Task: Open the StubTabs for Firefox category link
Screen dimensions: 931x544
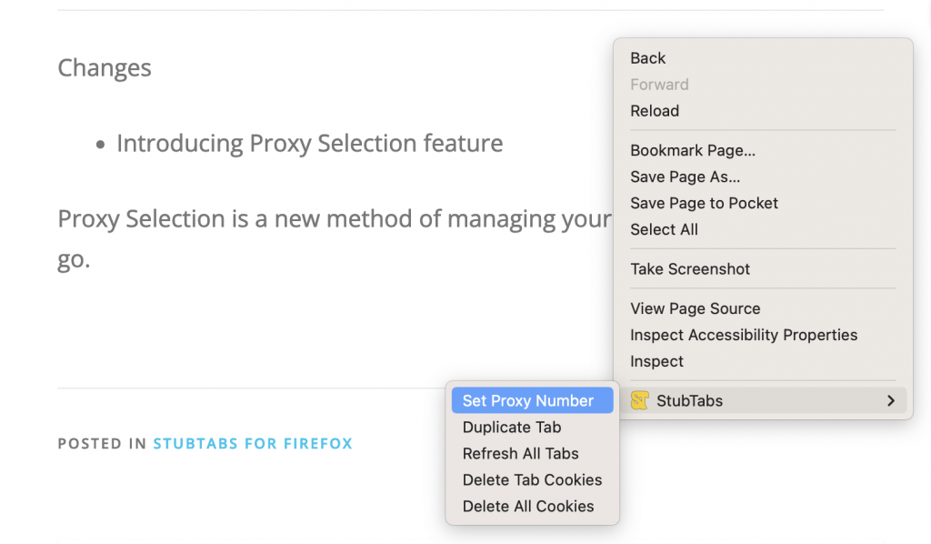Action: (253, 444)
